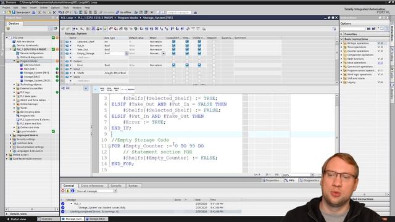Open the Online menu
This screenshot has height=222, width=395.
coord(44,7)
